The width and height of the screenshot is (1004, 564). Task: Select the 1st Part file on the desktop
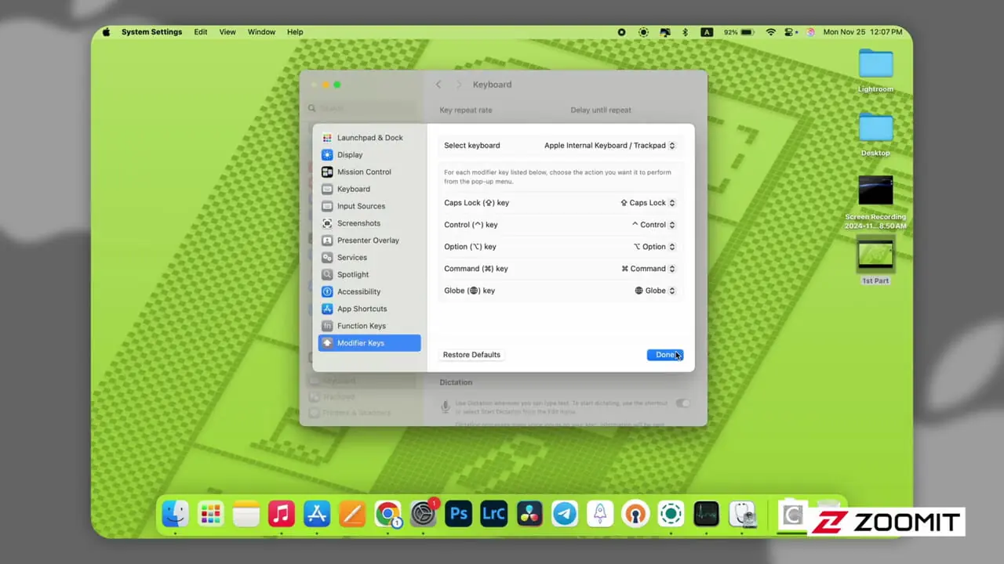pos(875,262)
